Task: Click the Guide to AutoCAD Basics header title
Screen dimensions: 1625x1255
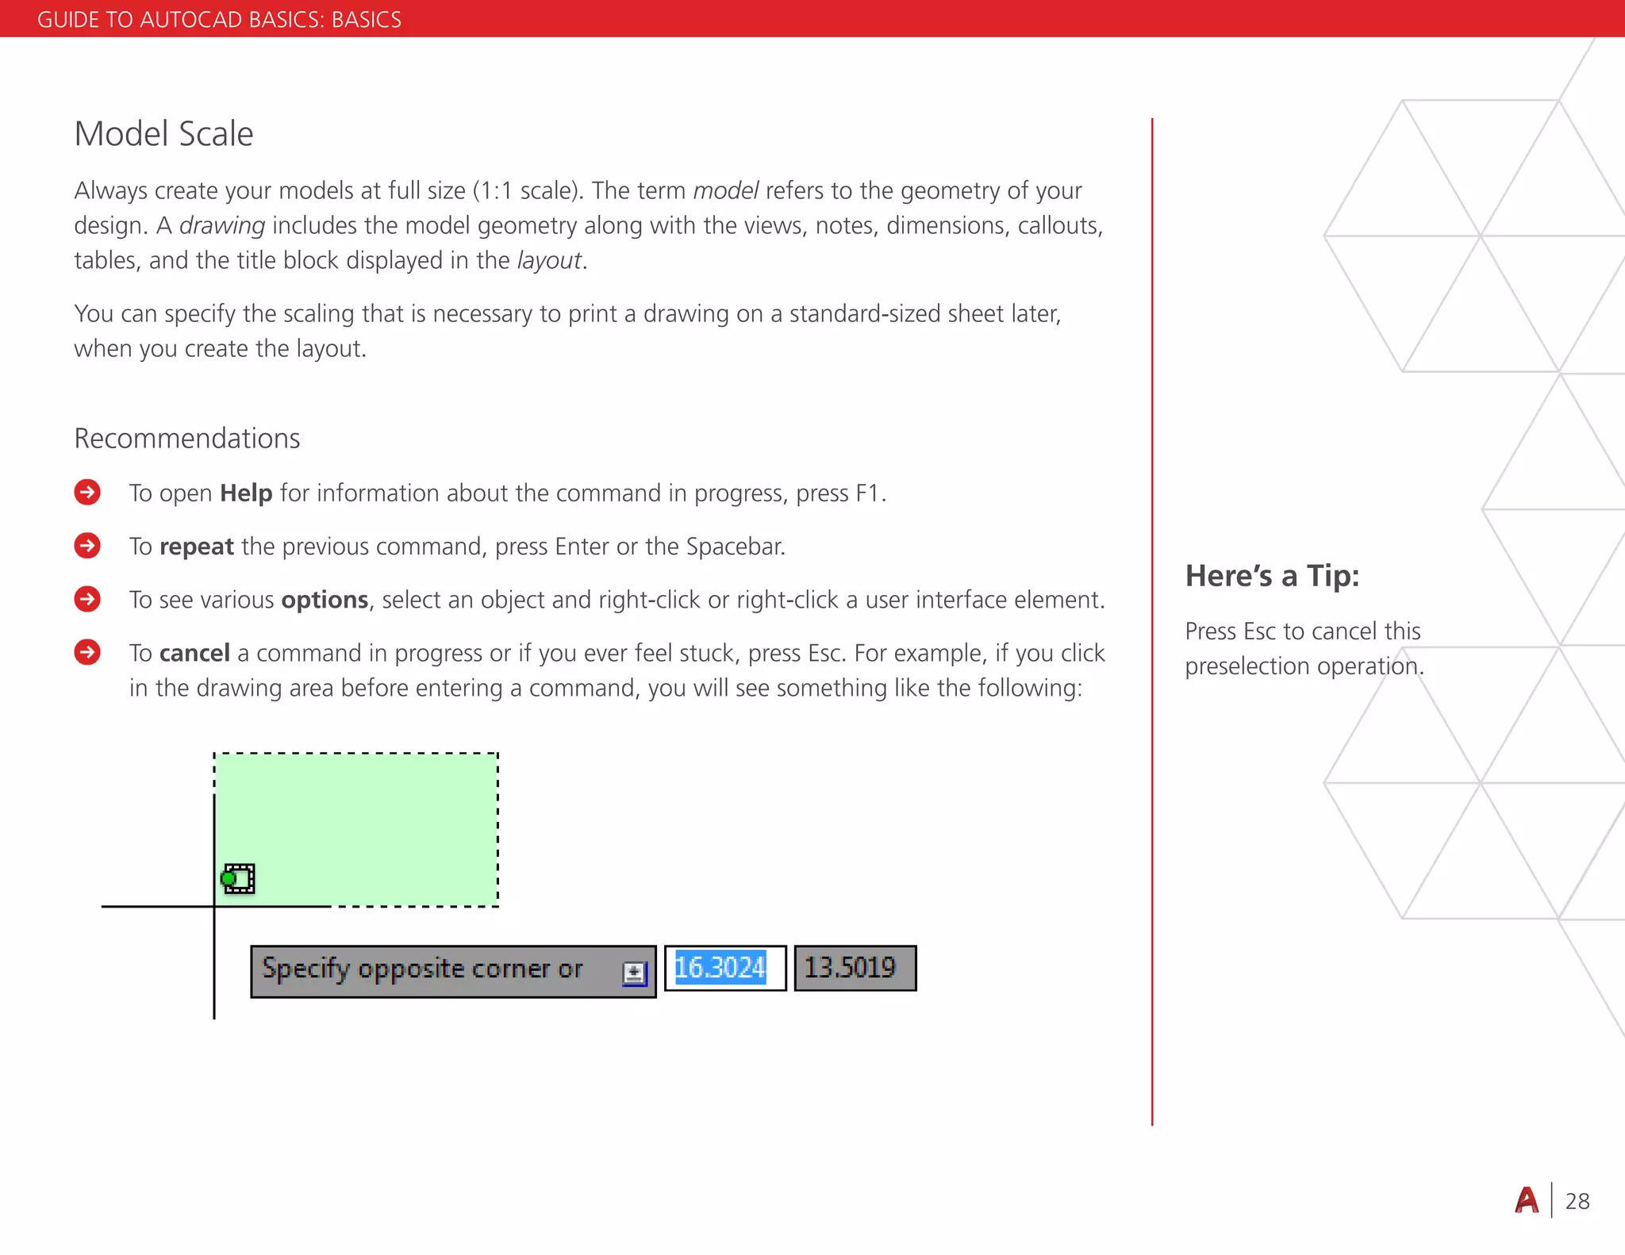Action: (x=219, y=19)
